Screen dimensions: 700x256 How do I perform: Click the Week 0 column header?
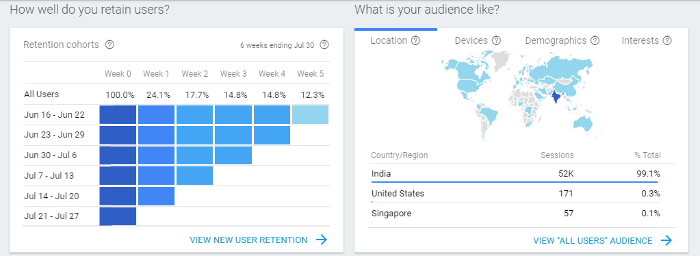(118, 74)
